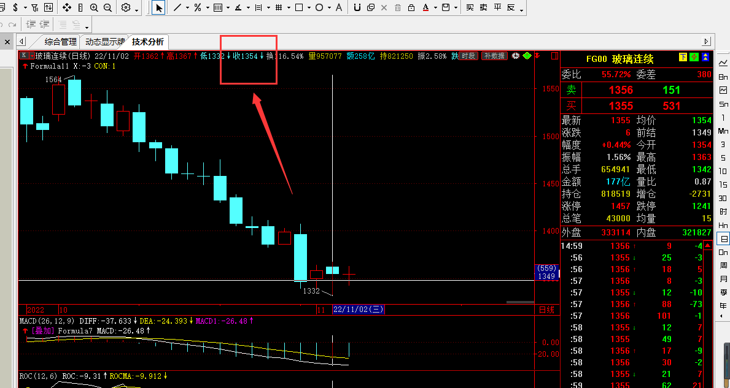This screenshot has height=388, width=730.
Task: Click the dollar sign toolbar icon
Action: pyautogui.click(x=16, y=7)
